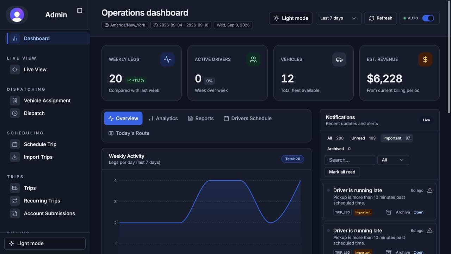Click the Admin avatar icon

[17, 15]
